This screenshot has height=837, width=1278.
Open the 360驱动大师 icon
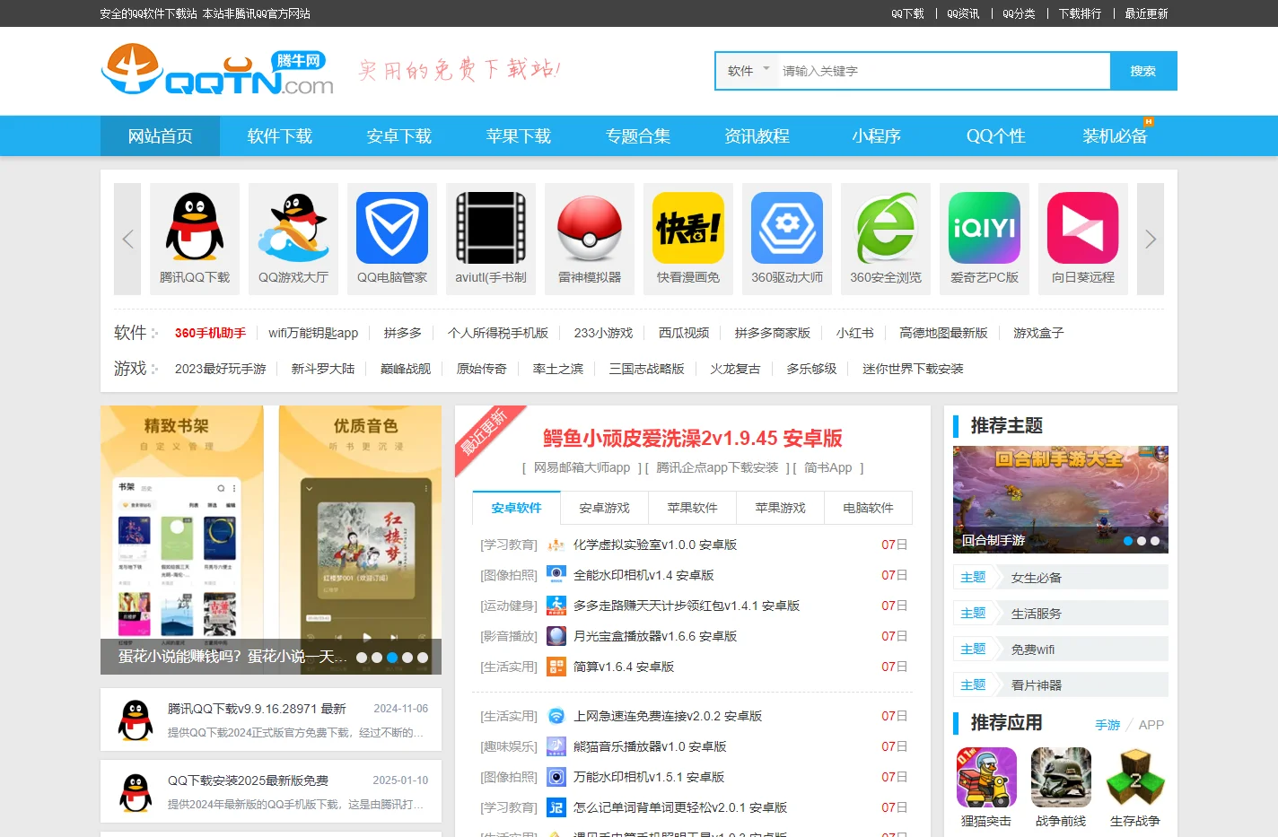click(x=787, y=228)
